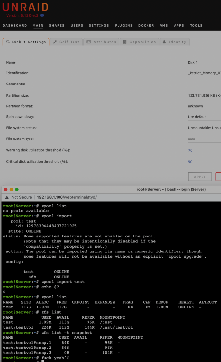
Task: Click the pool id 12978394448437721925
Action: pyautogui.click(x=51, y=226)
